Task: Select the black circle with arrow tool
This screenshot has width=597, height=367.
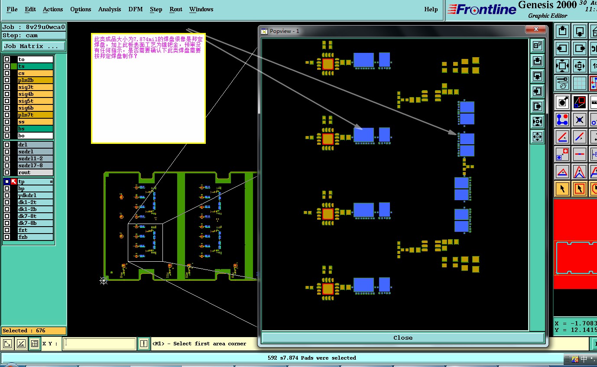Action: (x=562, y=102)
